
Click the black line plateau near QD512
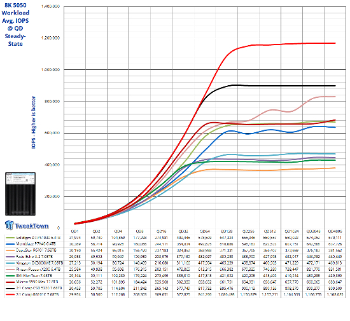[x=270, y=86]
